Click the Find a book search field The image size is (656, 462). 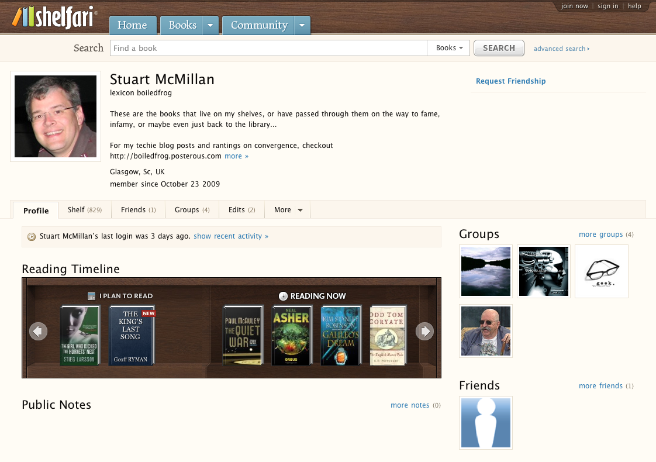268,48
